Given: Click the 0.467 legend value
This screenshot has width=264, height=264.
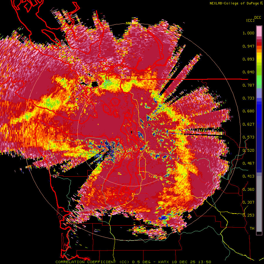Looking at the screenshot, I should 248,163.
